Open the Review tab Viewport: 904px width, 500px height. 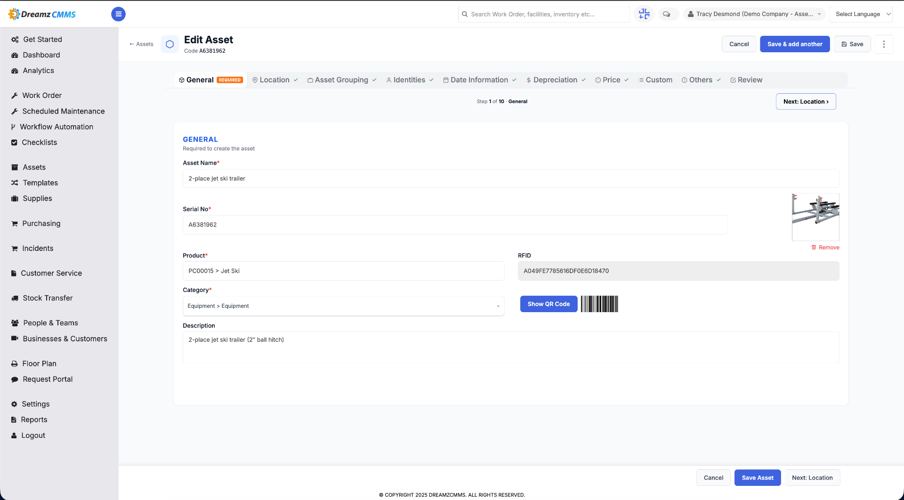tap(746, 80)
